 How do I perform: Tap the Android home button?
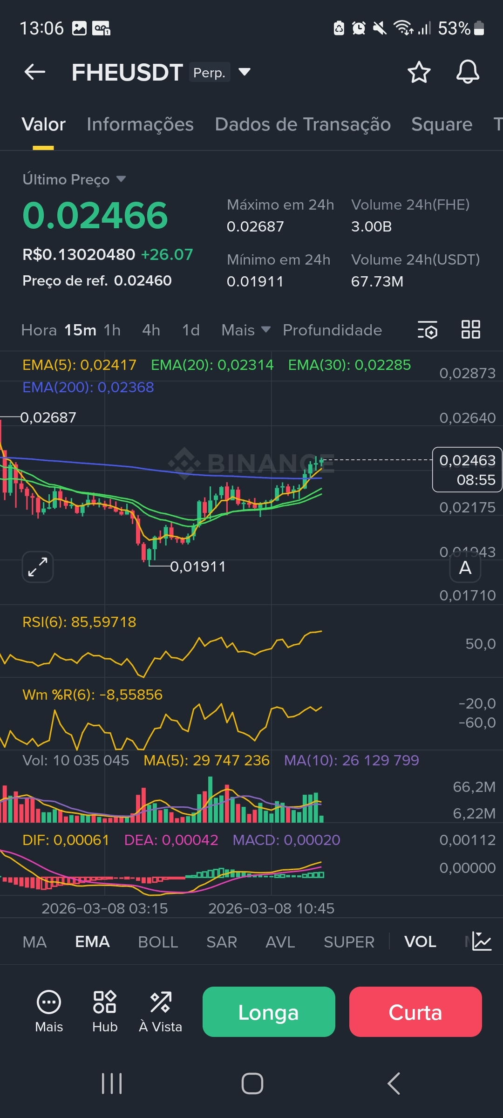(252, 1084)
